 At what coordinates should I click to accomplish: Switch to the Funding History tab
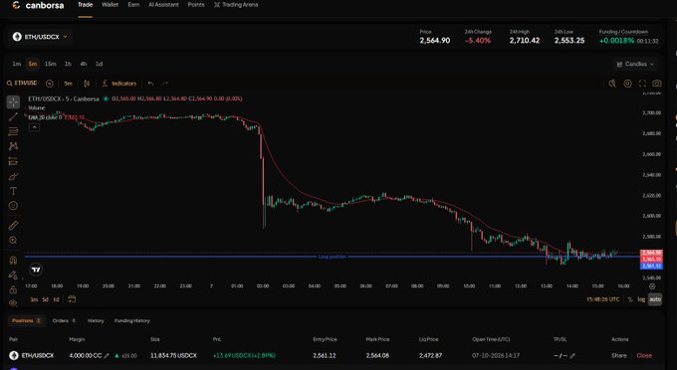tap(132, 321)
